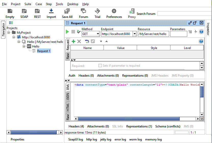Open the SoapUI log button
The height and width of the screenshot is (143, 212).
coord(76,139)
